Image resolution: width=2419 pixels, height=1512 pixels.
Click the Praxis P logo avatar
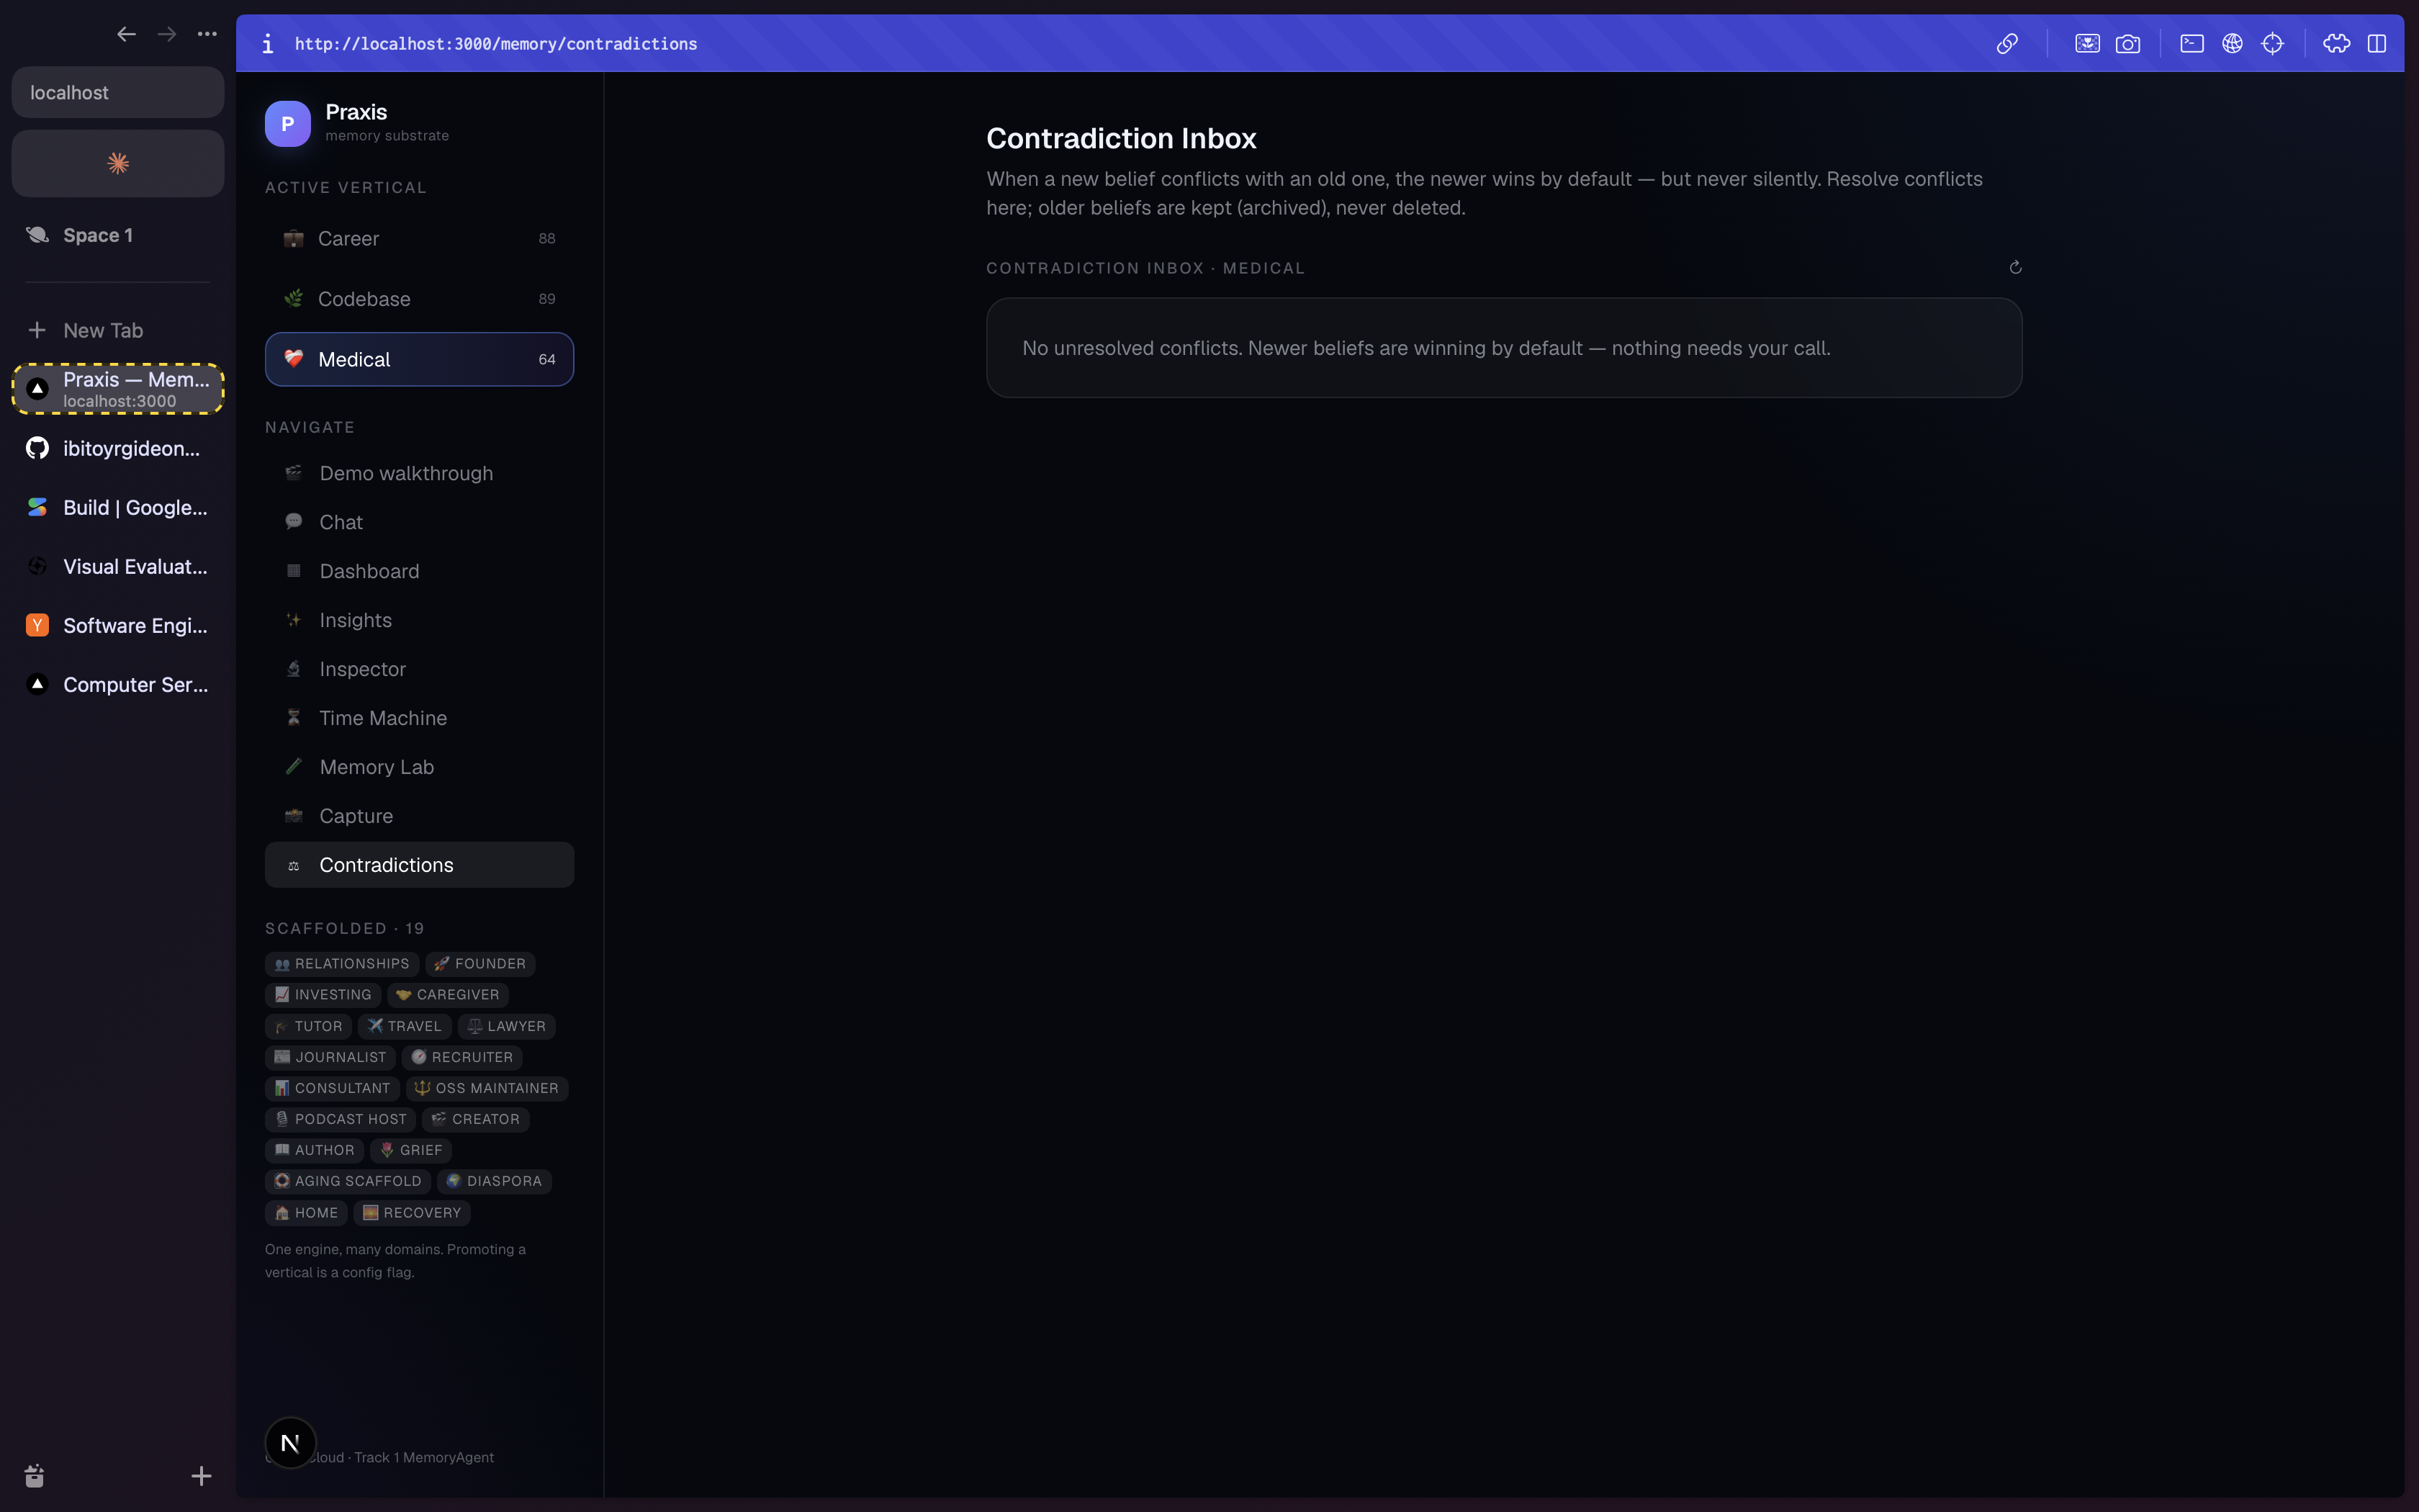[x=288, y=124]
